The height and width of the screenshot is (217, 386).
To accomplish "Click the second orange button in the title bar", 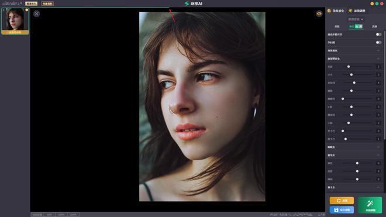I will click(x=47, y=4).
